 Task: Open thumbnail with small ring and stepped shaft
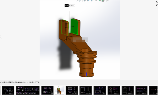coord(114,90)
